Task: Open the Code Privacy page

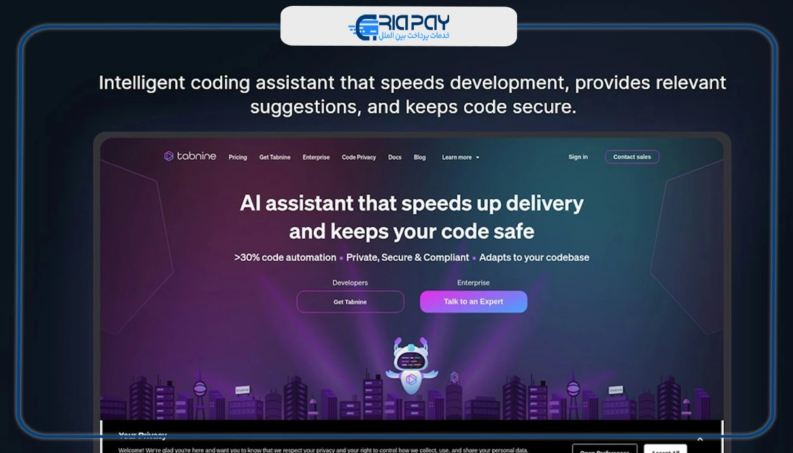Action: tap(359, 158)
